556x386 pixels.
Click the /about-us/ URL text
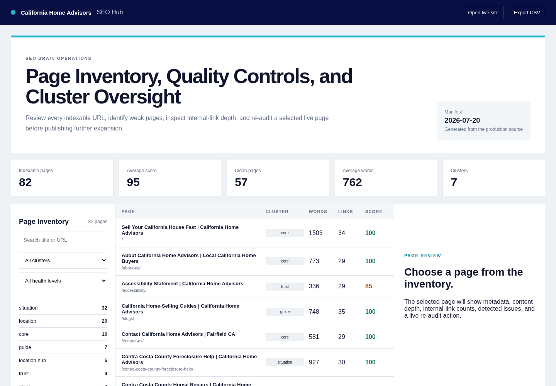click(131, 268)
